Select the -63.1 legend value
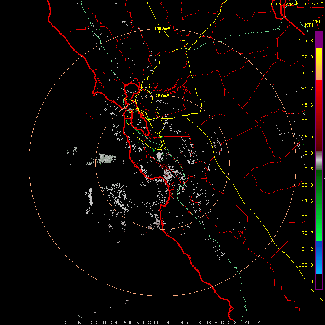325x325 pixels. [x=306, y=217]
